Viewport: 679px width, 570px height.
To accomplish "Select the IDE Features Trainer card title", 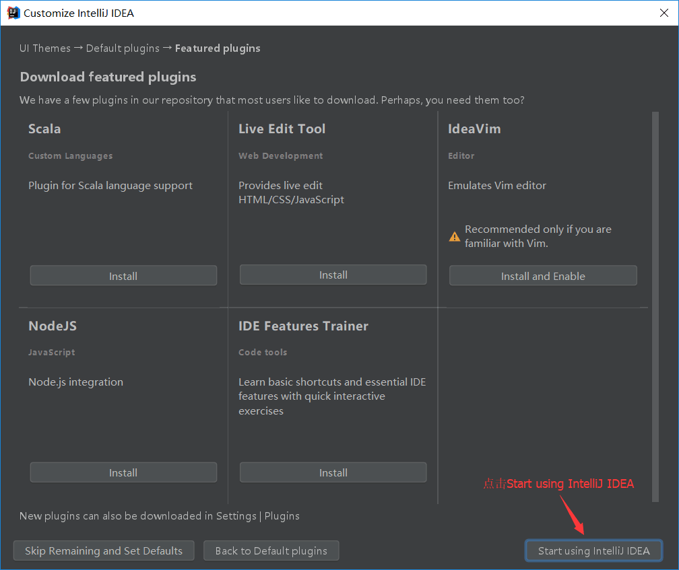I will pos(303,326).
